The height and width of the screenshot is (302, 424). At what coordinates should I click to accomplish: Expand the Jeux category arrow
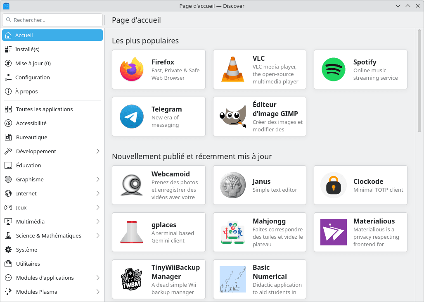tap(98, 207)
